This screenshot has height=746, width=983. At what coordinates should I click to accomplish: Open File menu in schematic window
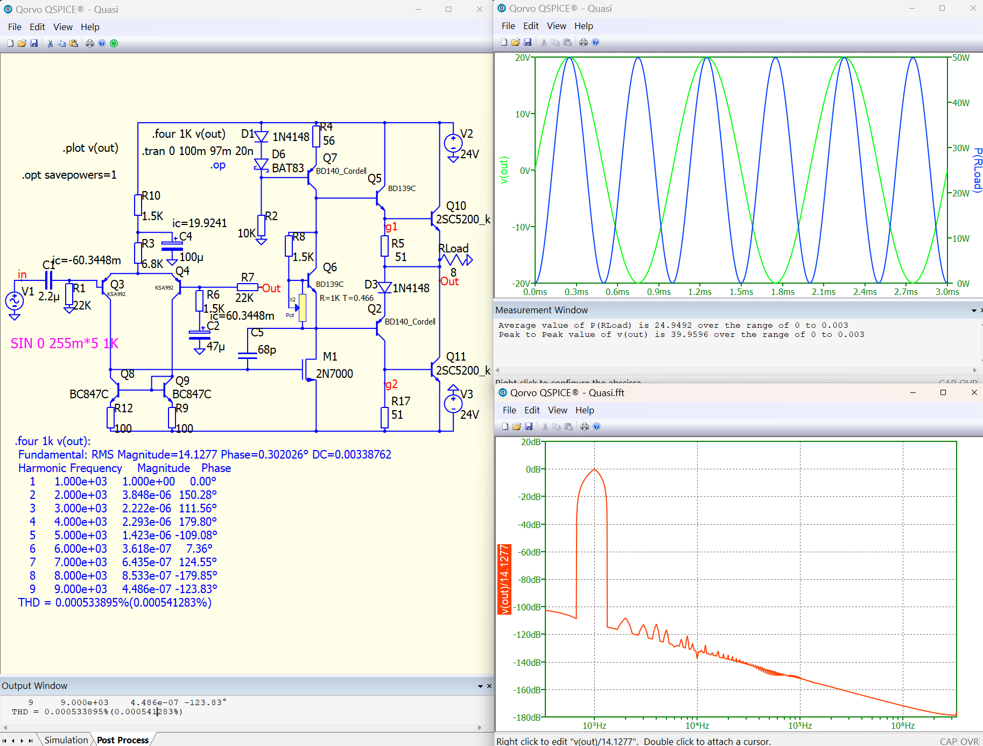click(x=15, y=27)
